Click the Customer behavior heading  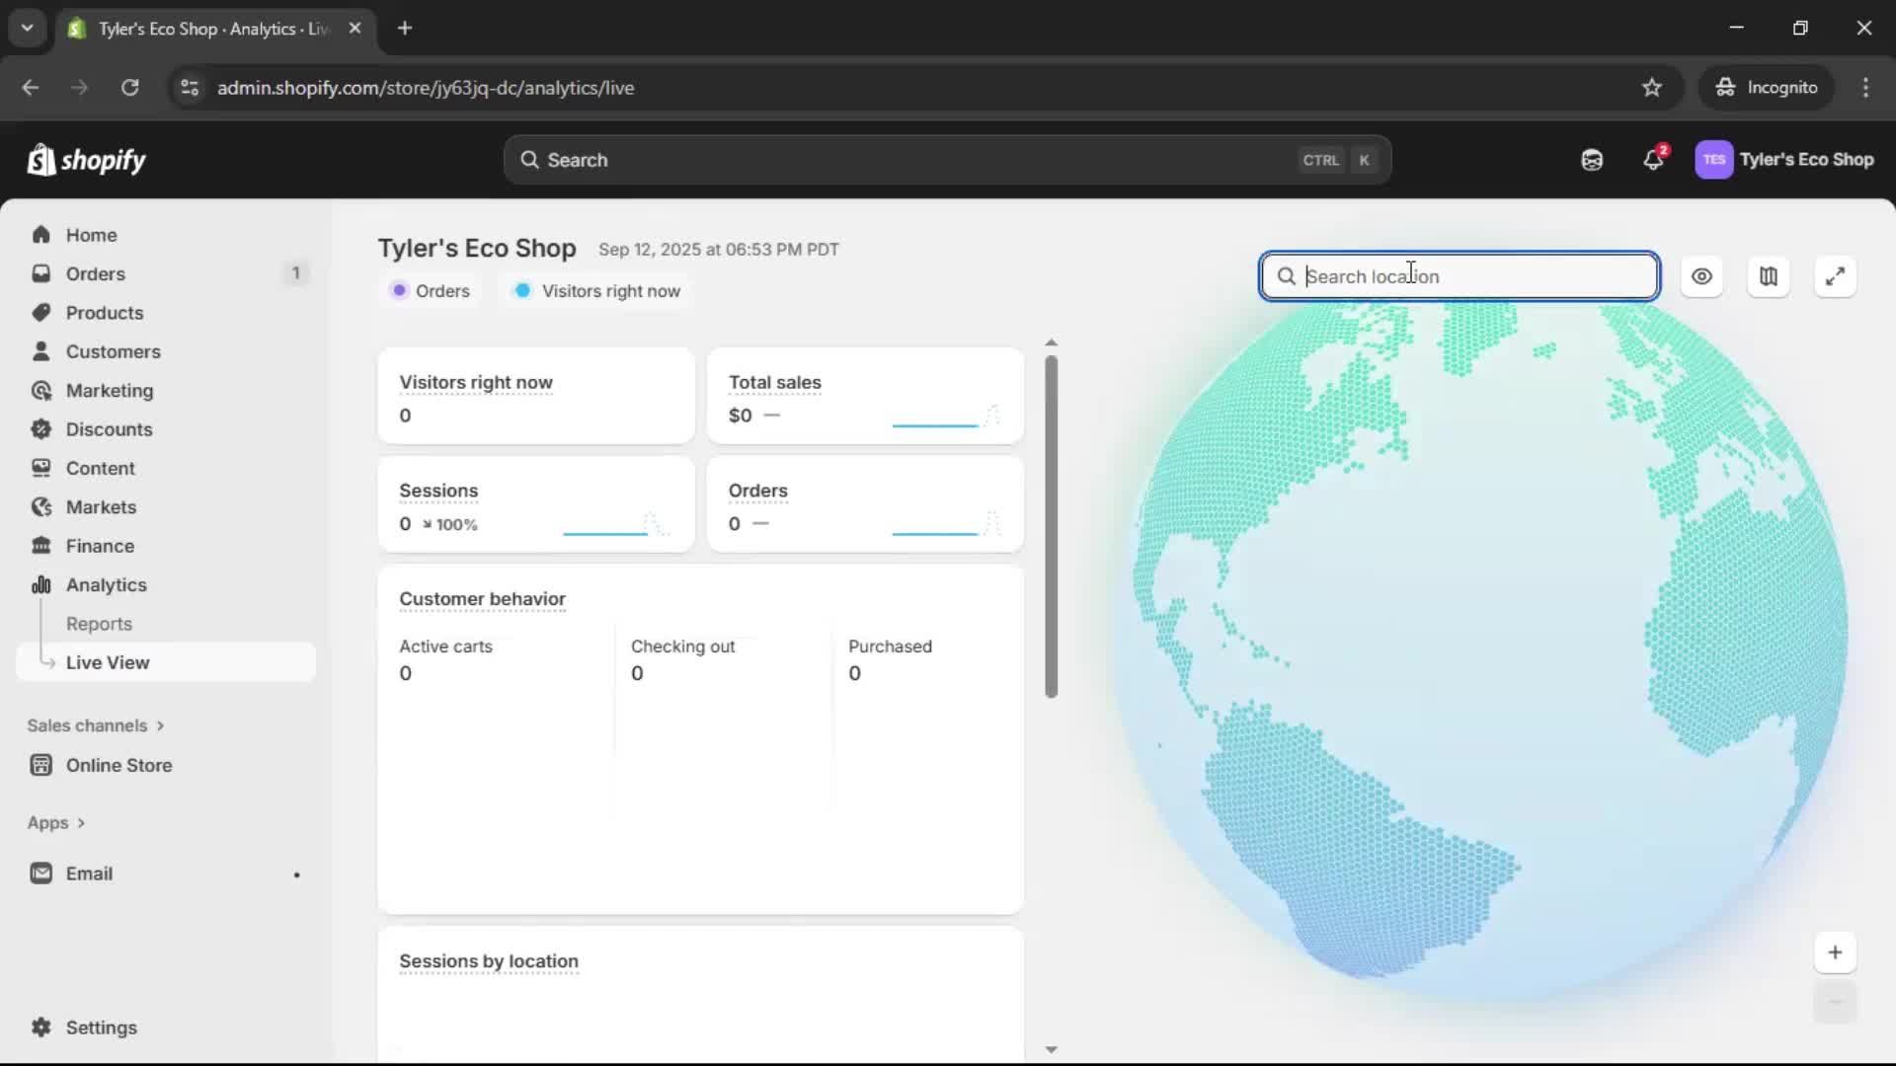click(x=482, y=599)
